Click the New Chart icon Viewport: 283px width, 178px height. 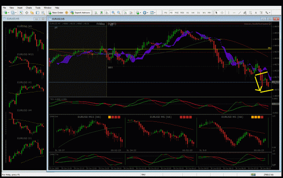pos(5,13)
